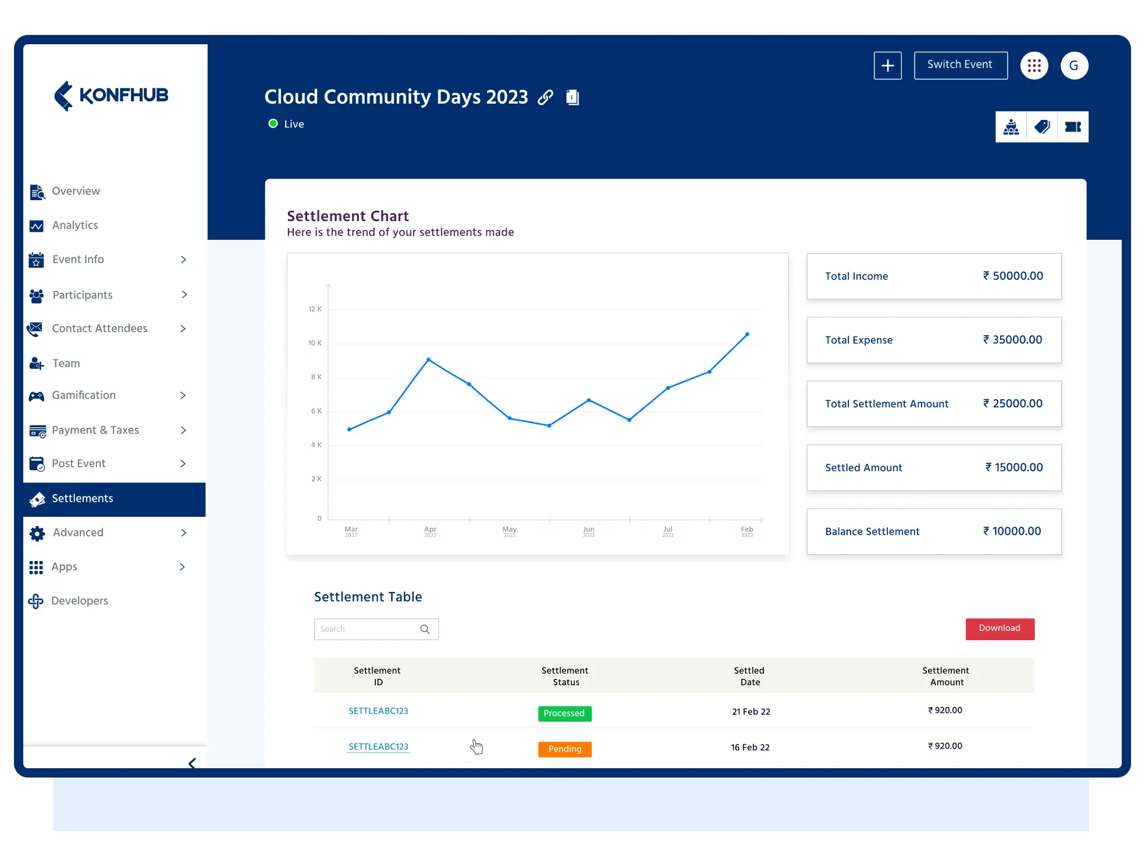Image resolution: width=1145 pixels, height=866 pixels.
Task: Click the search input field in Settlement Table
Action: [376, 629]
